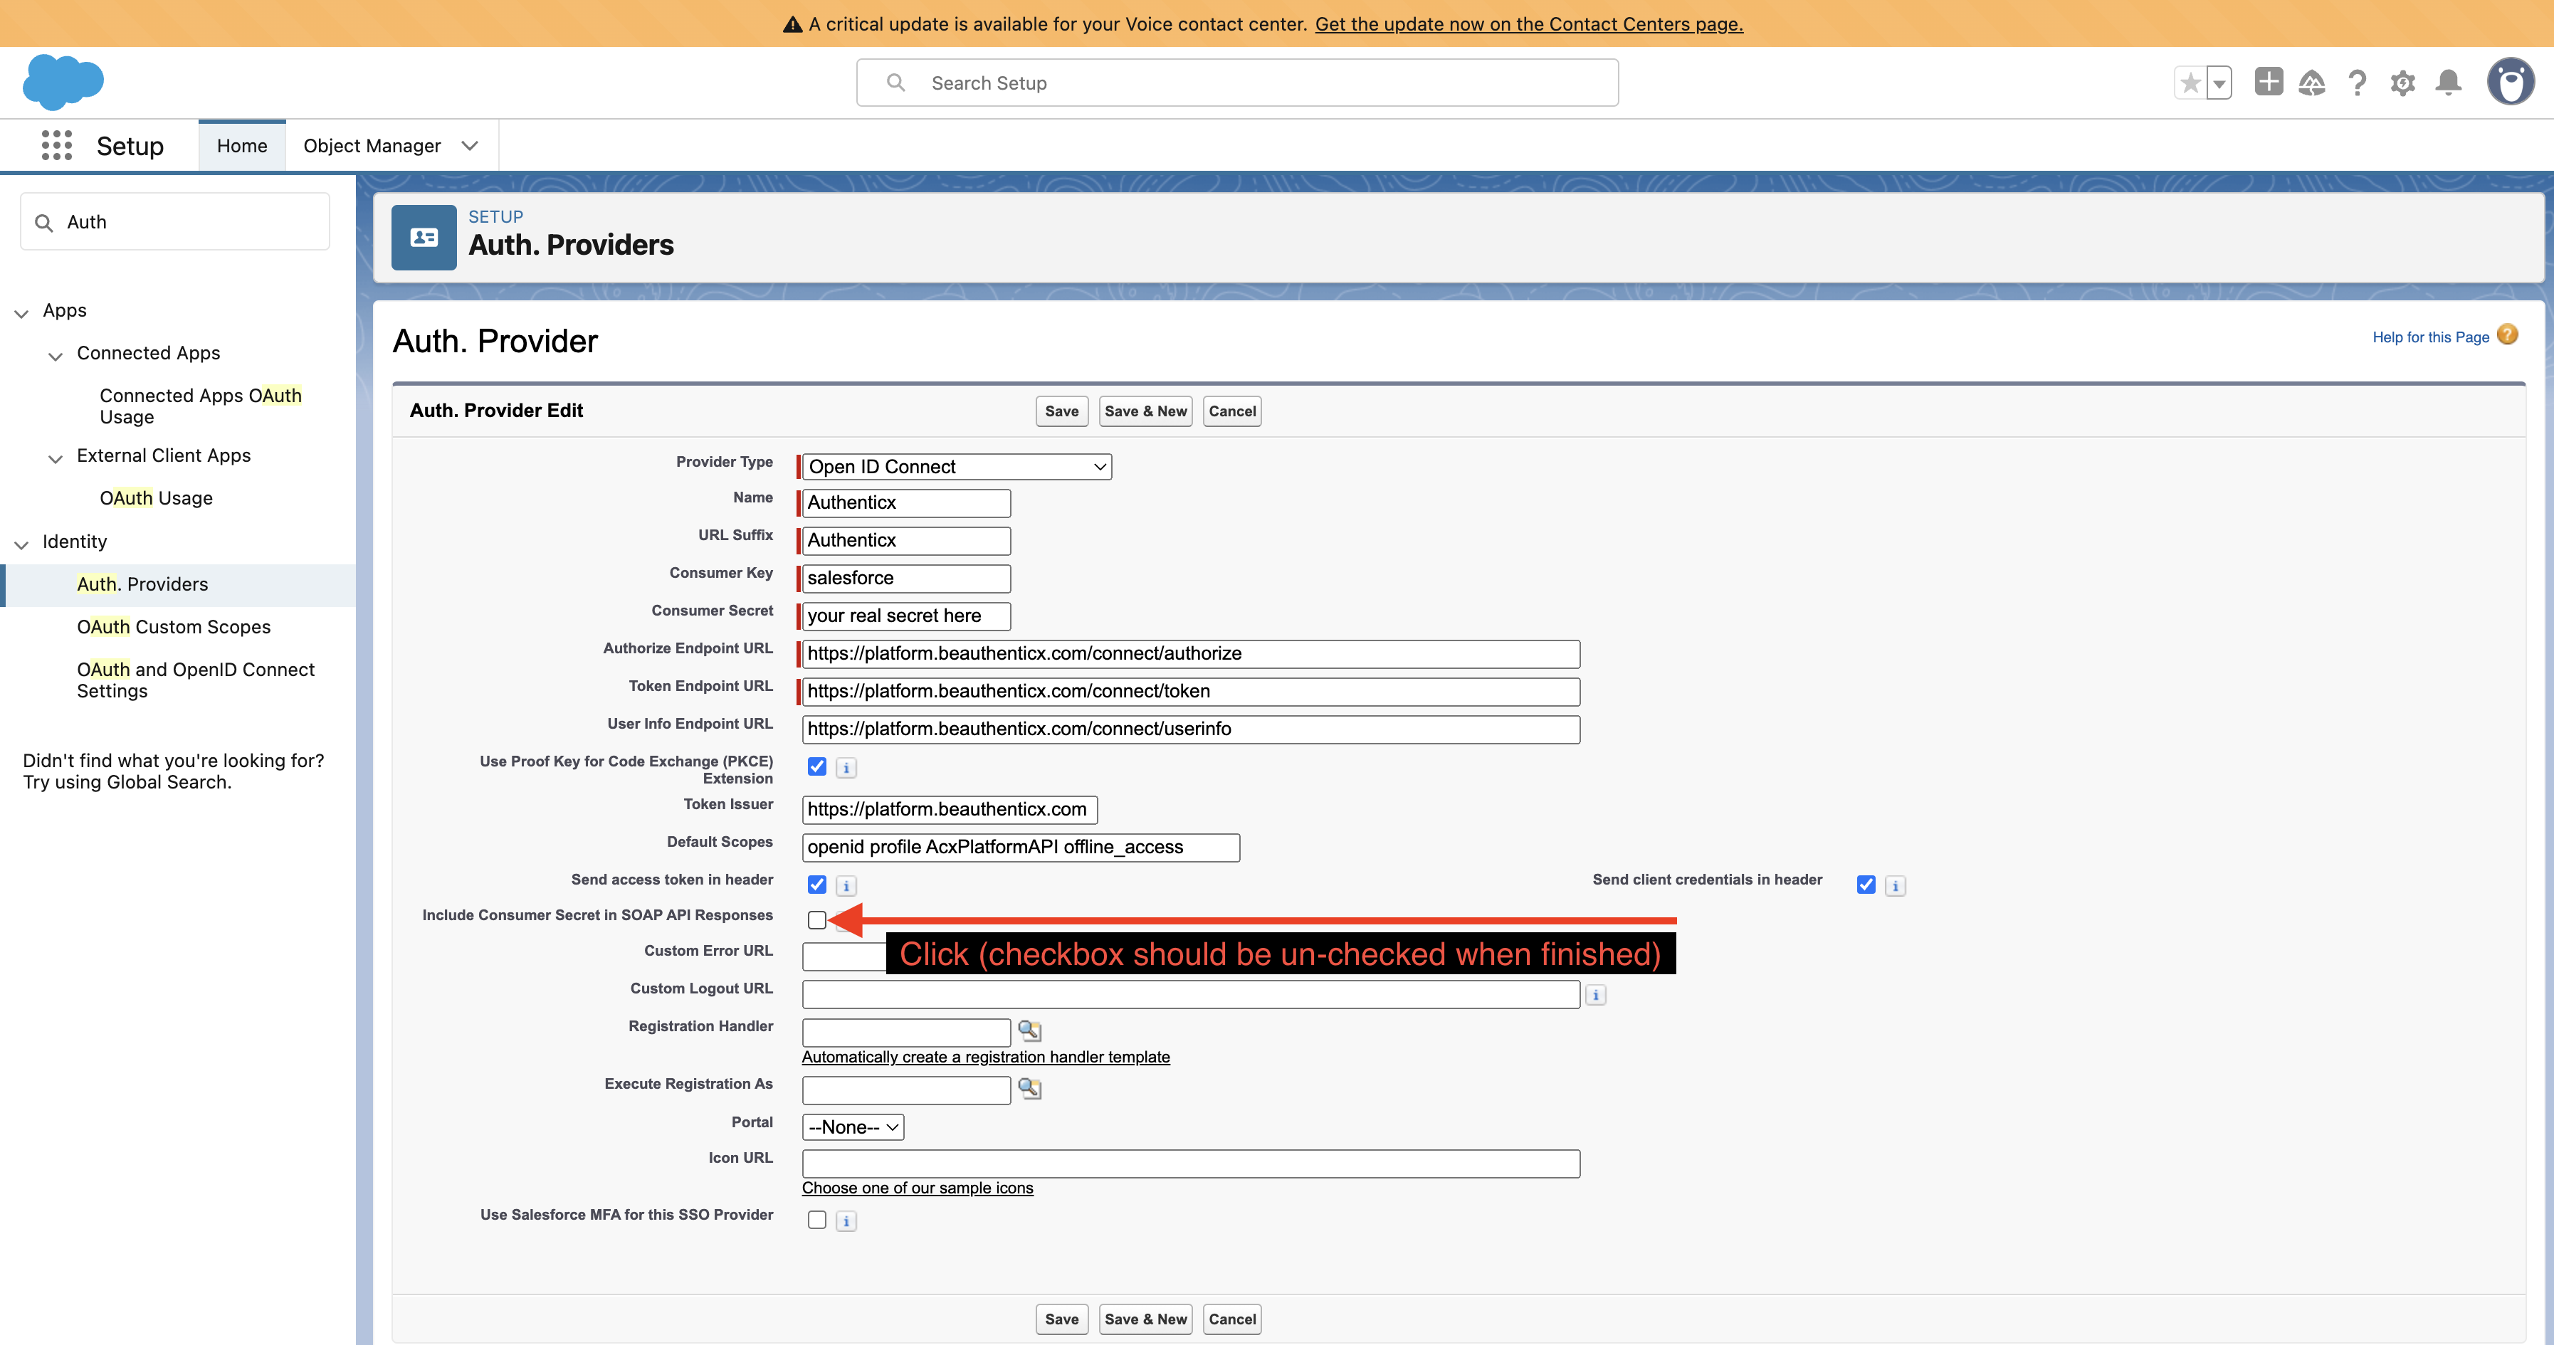Click the URL Suffix field
The image size is (2554, 1345).
906,541
